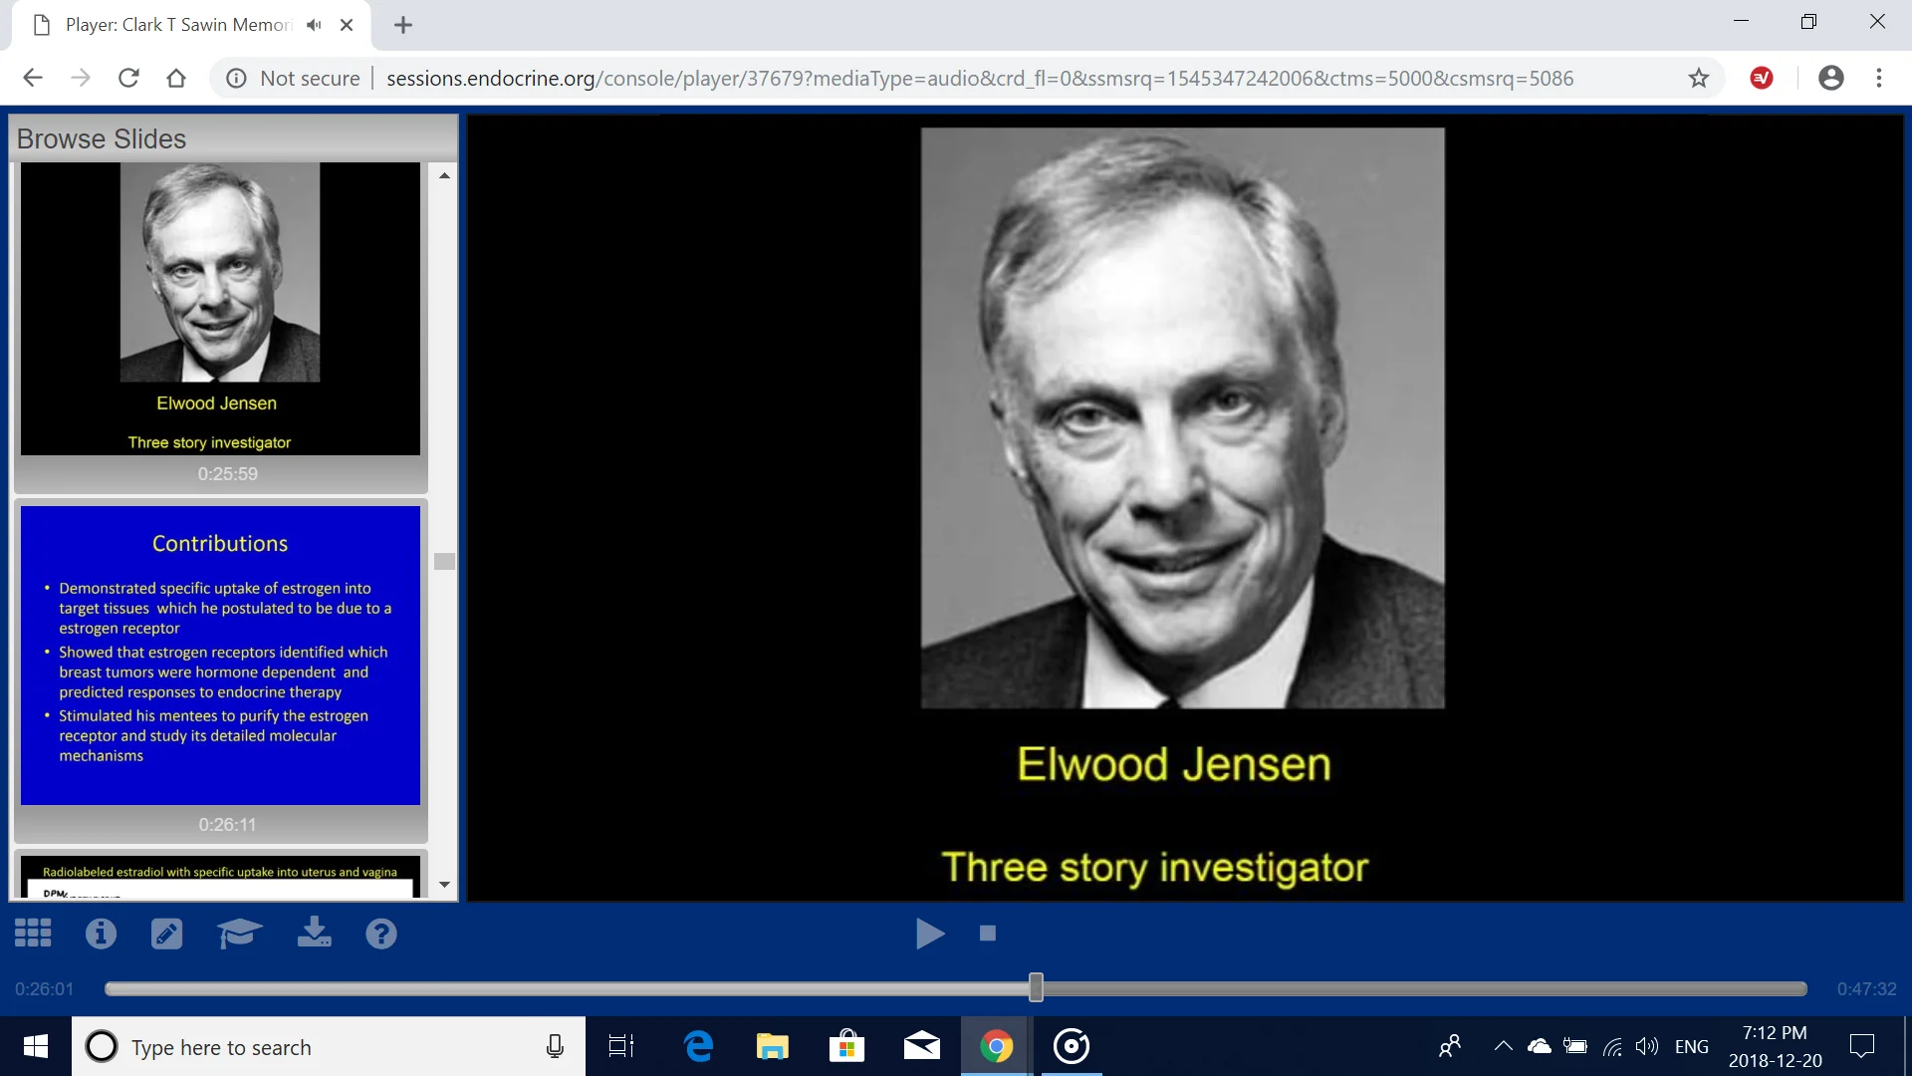The height and width of the screenshot is (1076, 1912).
Task: Mute the tab via speaker icon
Action: [314, 25]
